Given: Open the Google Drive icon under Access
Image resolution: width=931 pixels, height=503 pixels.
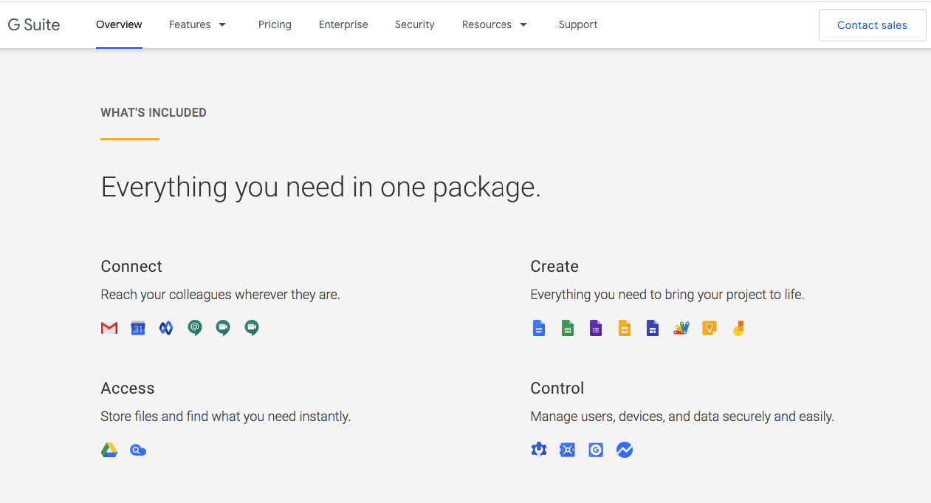Looking at the screenshot, I should (109, 450).
